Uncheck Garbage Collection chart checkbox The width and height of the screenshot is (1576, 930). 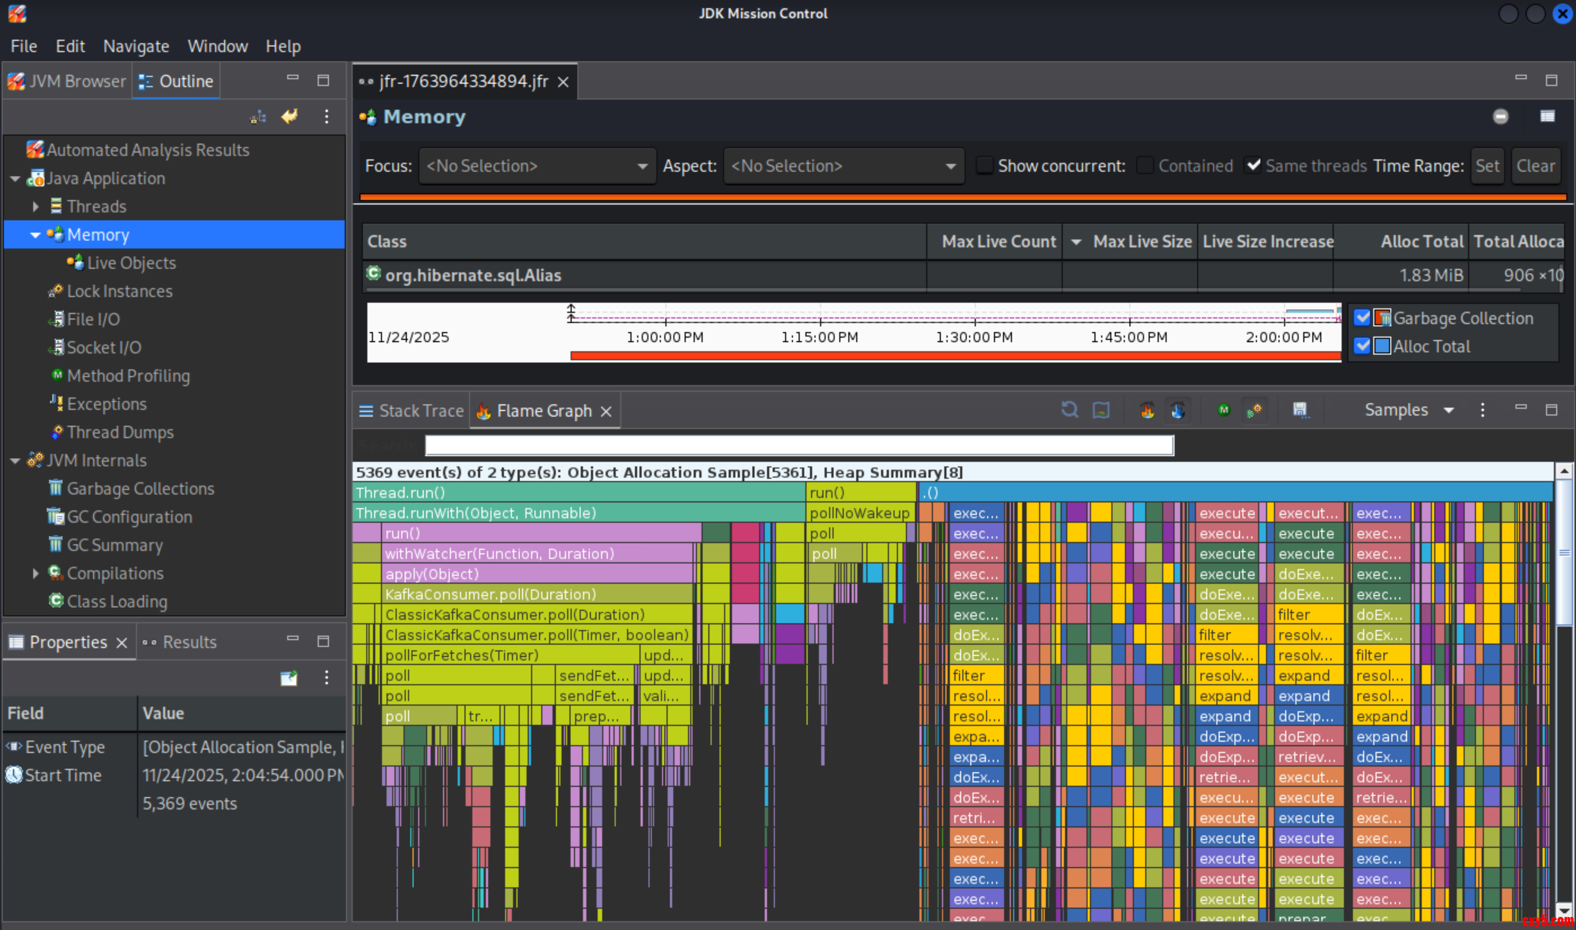coord(1362,318)
